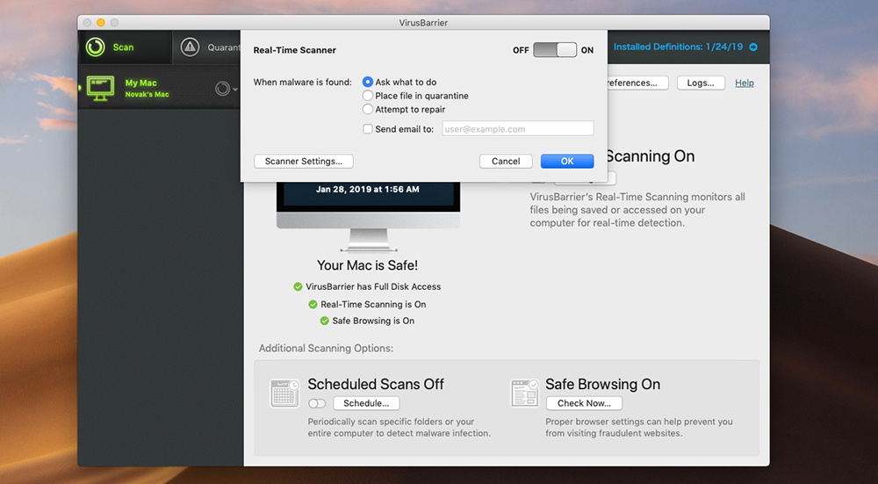This screenshot has width=878, height=484.
Task: Minimize the VirusBarrier window
Action: pos(101,23)
